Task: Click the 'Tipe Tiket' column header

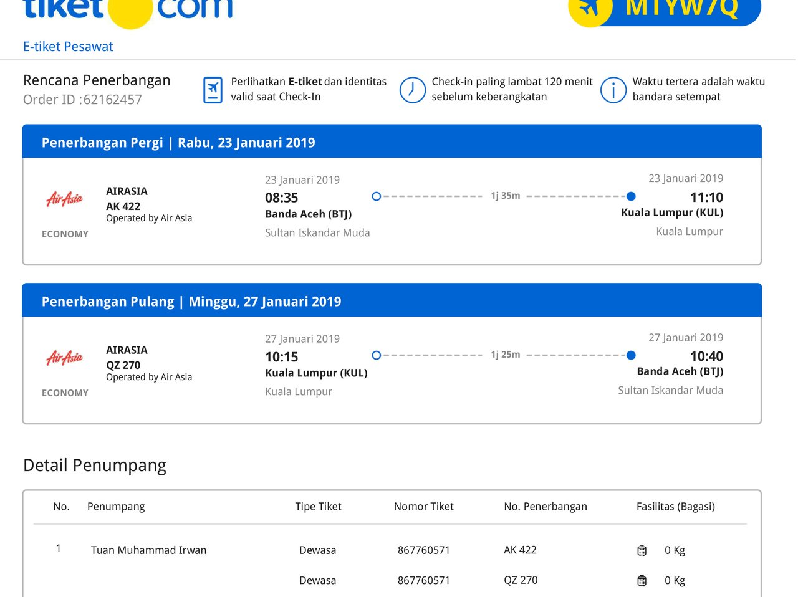Action: tap(319, 507)
